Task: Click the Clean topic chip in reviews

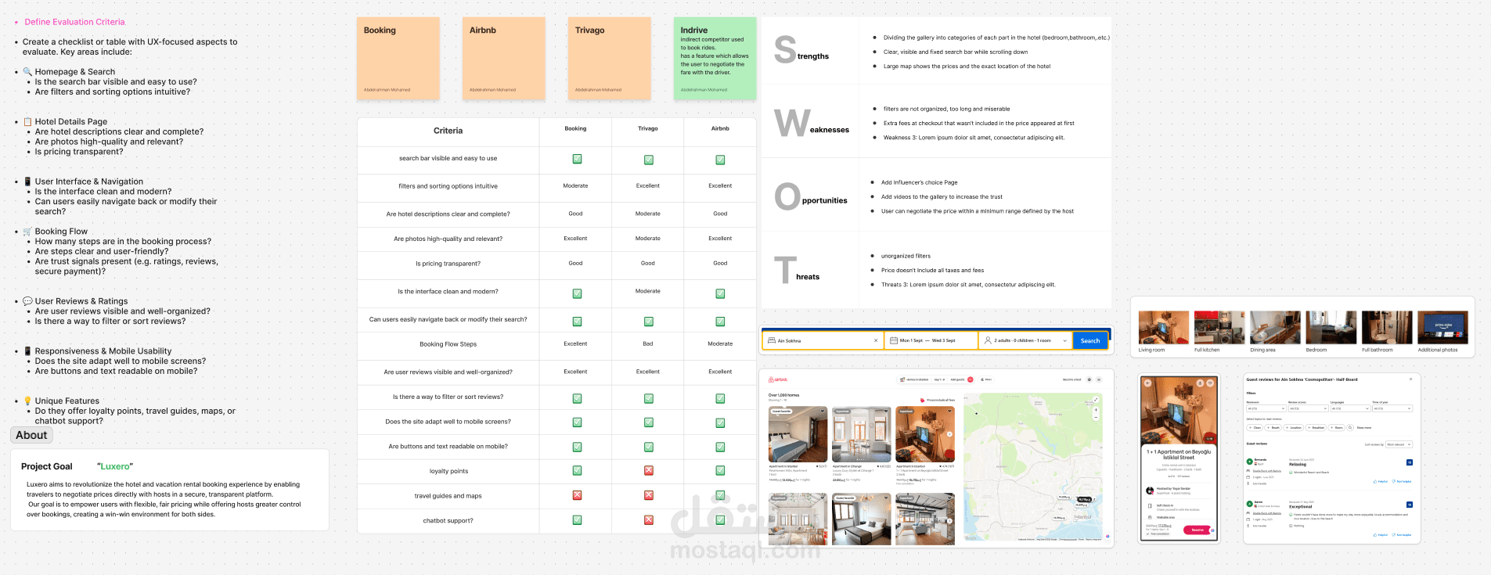Action: tap(1255, 428)
